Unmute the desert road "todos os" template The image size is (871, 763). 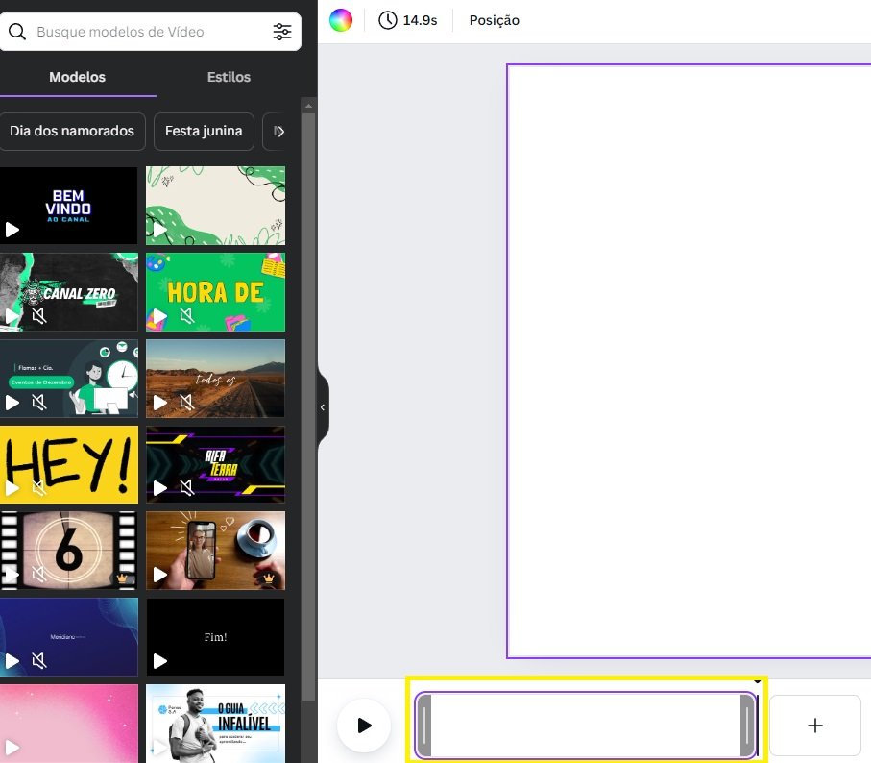(x=186, y=403)
